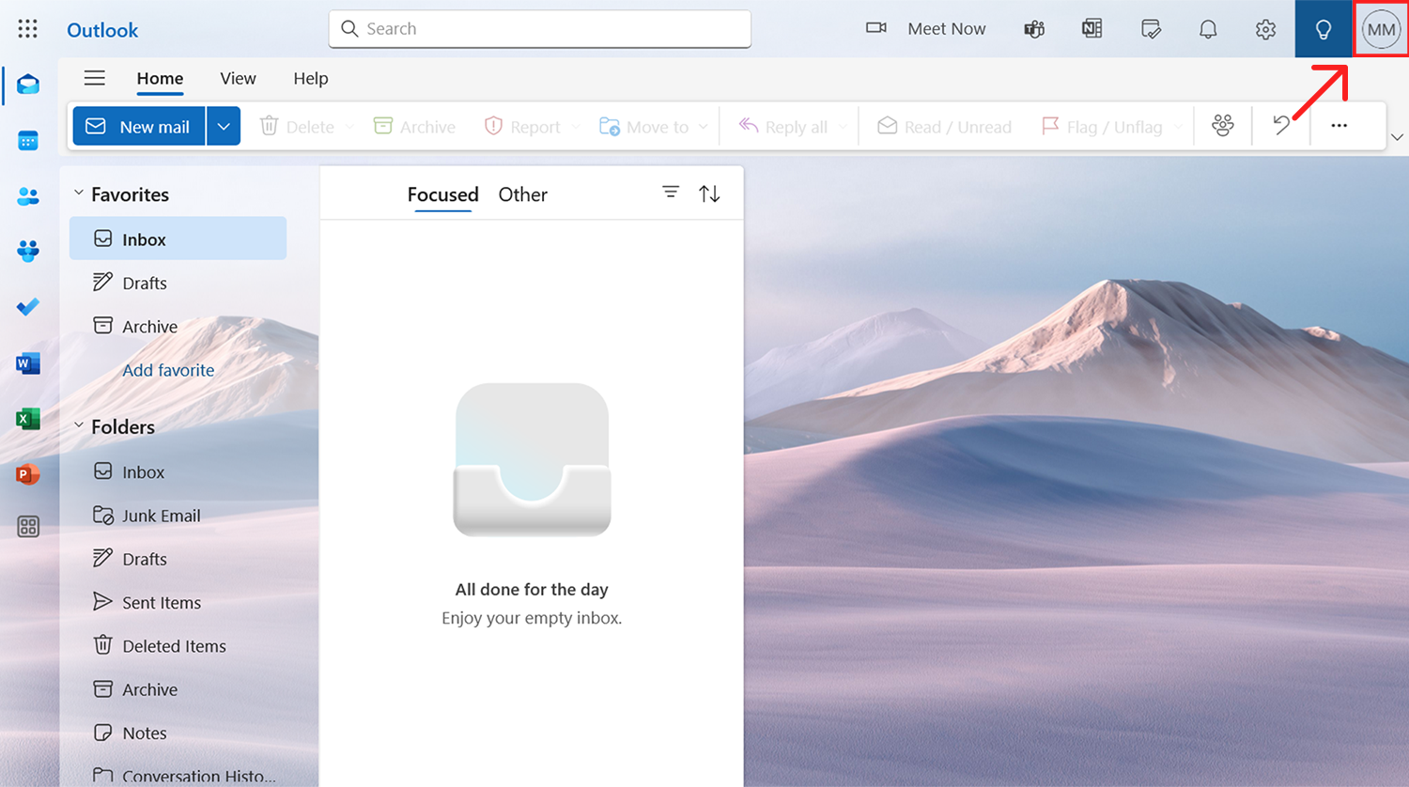This screenshot has width=1409, height=787.
Task: Open the notifications bell
Action: (1208, 29)
